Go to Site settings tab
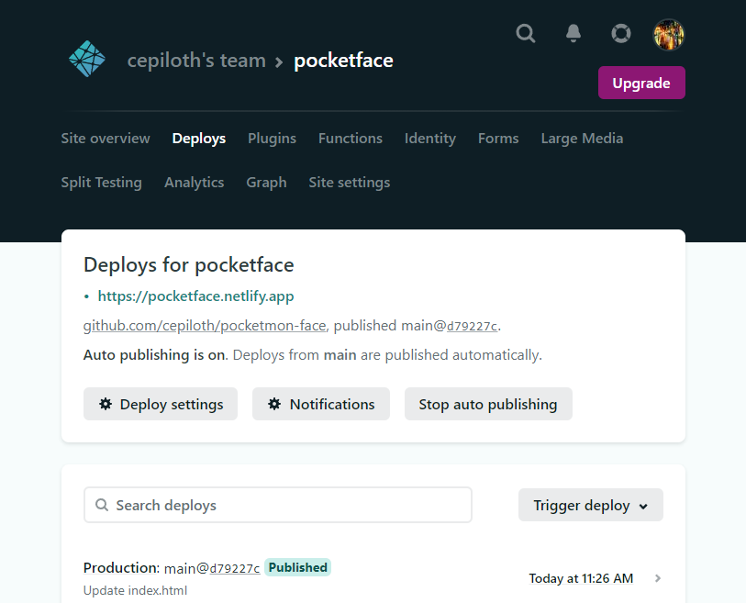Viewport: 746px width, 603px height. 350,183
